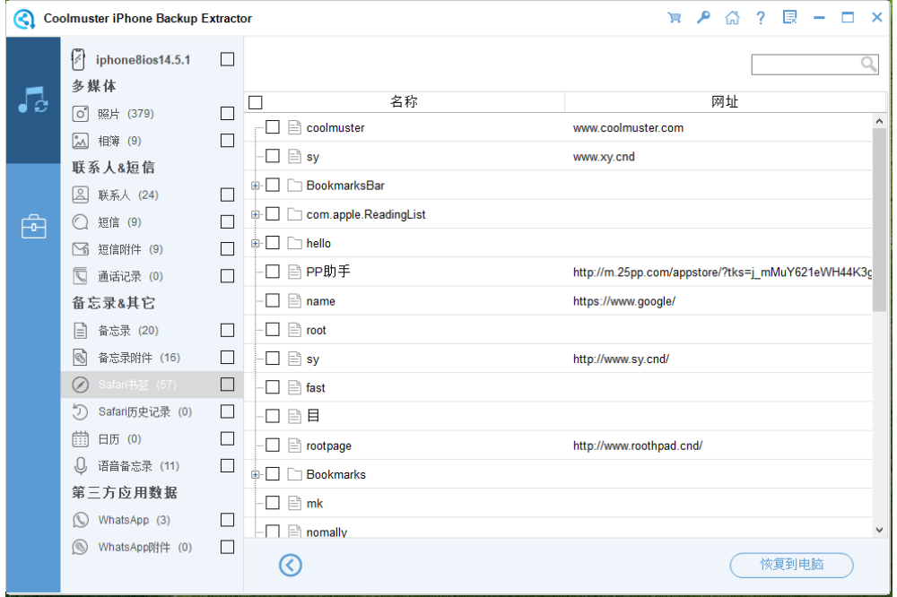Click the 名称 column header

pyautogui.click(x=404, y=102)
